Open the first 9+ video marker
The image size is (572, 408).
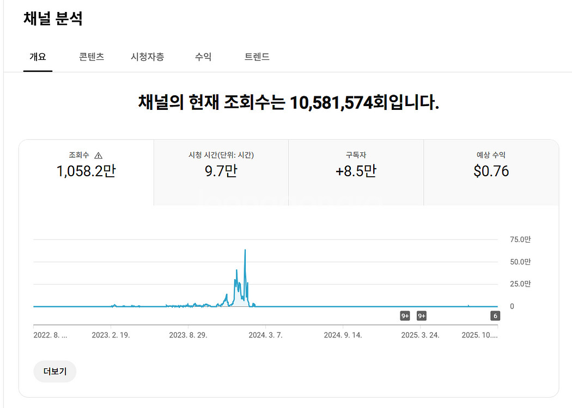pyautogui.click(x=405, y=316)
